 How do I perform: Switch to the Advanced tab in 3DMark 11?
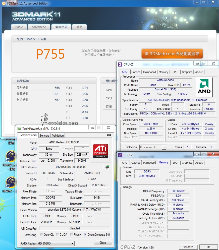tap(39, 27)
